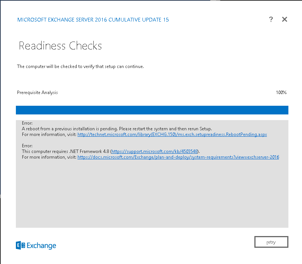
Task: Open the support.microsoft.com kb/4503548 link
Action: (x=155, y=151)
